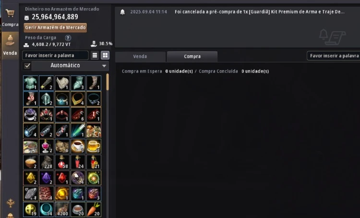Switch inventory to grid view
The image size is (360, 218).
105,55
